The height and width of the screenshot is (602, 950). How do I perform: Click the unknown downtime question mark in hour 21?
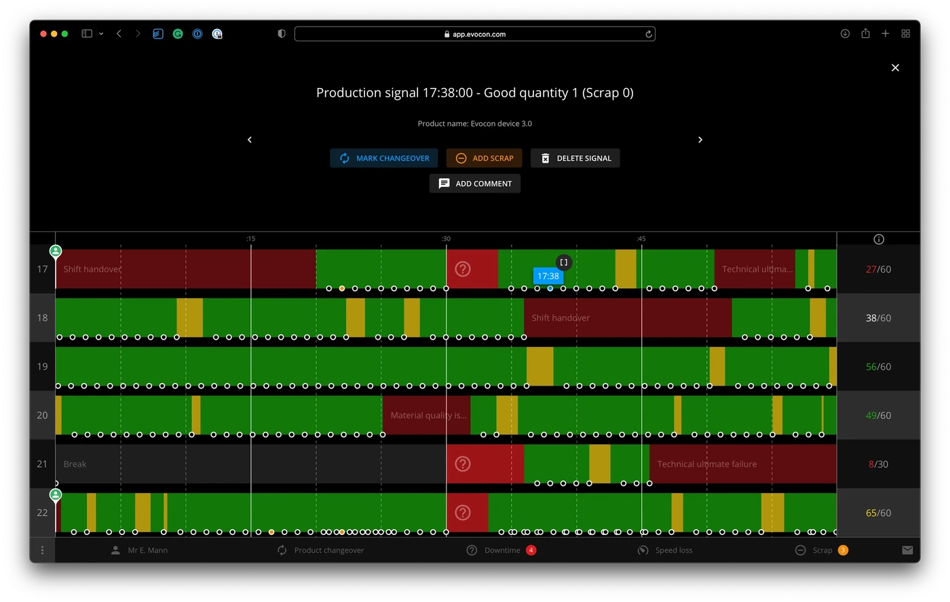point(463,464)
